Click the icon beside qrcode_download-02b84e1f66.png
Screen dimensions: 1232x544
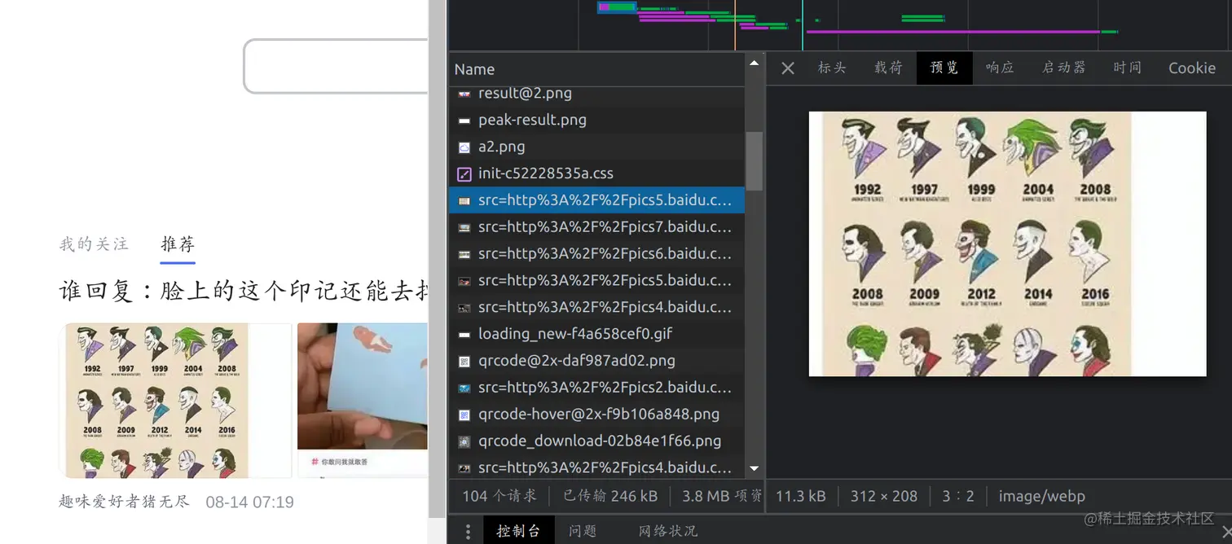[x=464, y=441]
